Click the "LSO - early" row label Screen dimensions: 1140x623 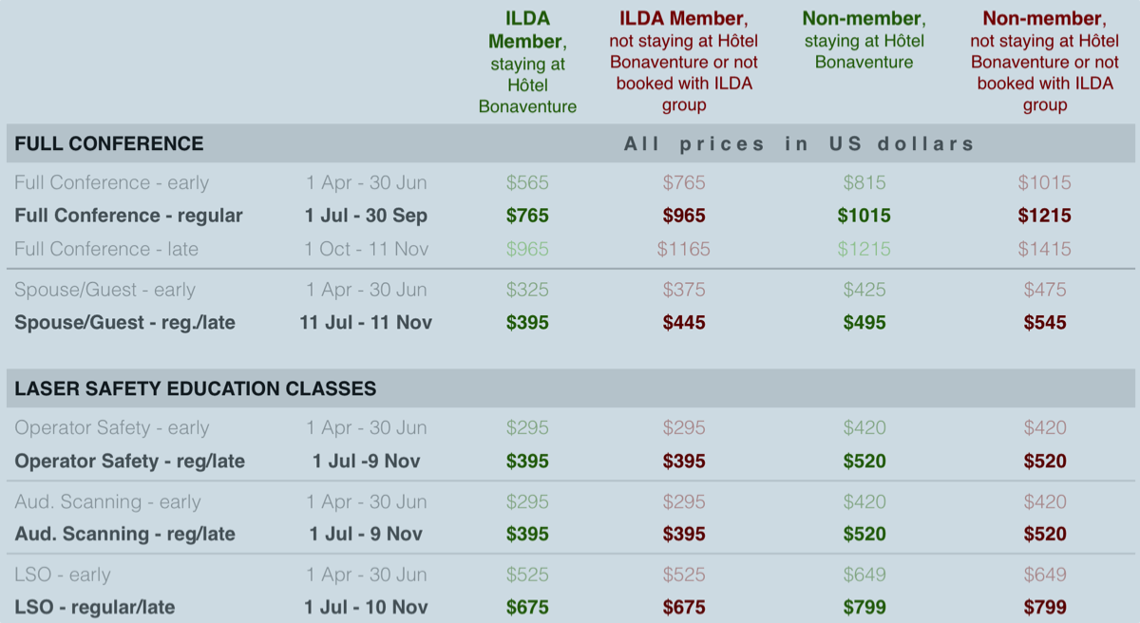[x=63, y=575]
